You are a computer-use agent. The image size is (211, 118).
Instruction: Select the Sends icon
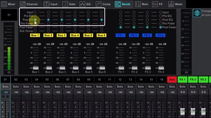(118, 4)
